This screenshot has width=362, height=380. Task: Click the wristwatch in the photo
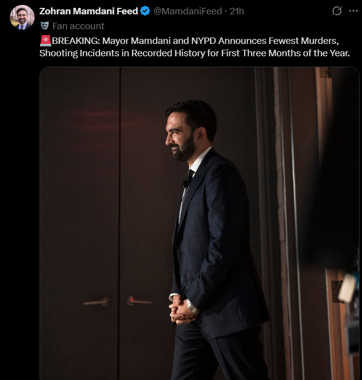[192, 307]
